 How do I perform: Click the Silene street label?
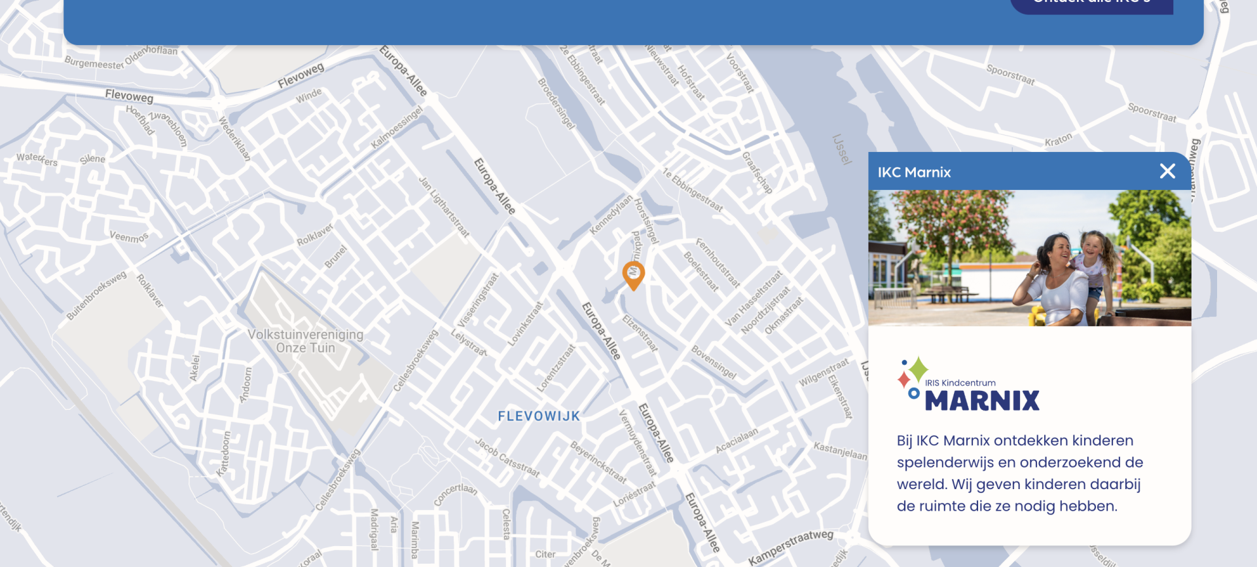(x=92, y=159)
